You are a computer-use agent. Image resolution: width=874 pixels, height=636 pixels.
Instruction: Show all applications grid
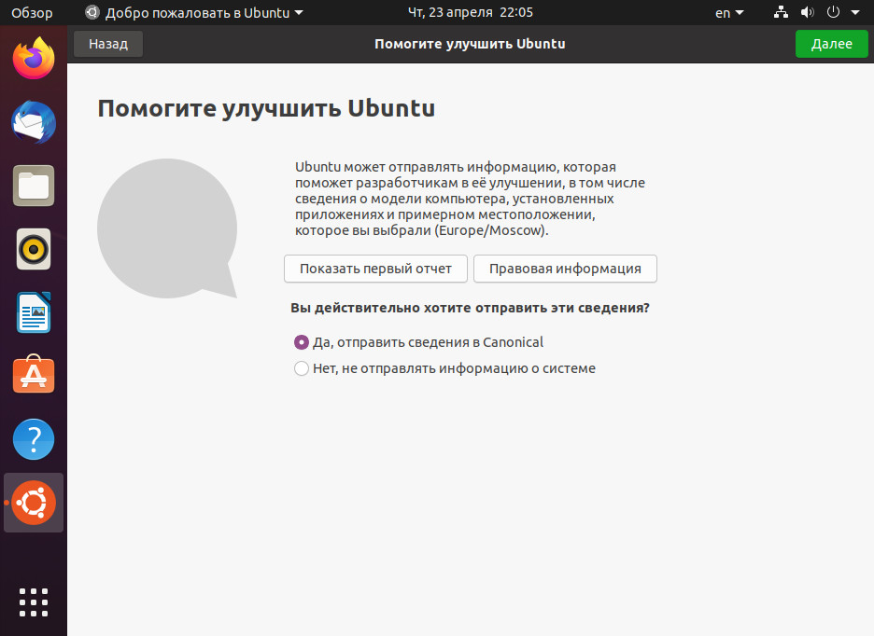(x=34, y=602)
